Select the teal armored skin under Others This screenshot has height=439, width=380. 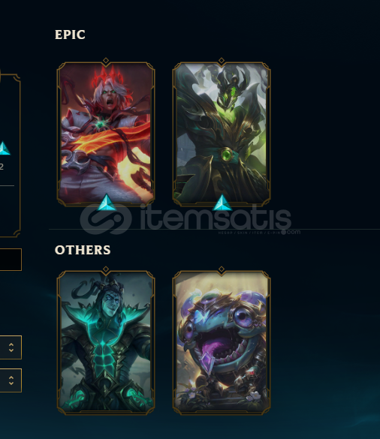click(x=106, y=342)
